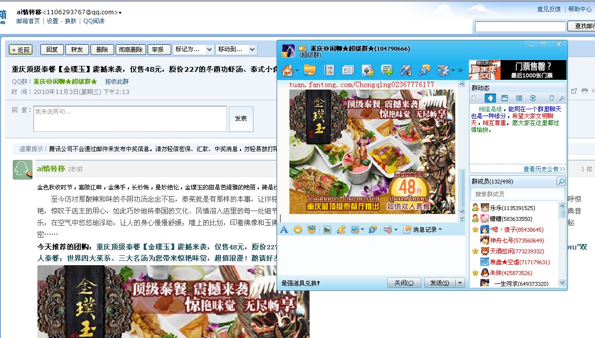Open the 设置 mailbox menu link
This screenshot has height=338, width=595.
pos(53,21)
